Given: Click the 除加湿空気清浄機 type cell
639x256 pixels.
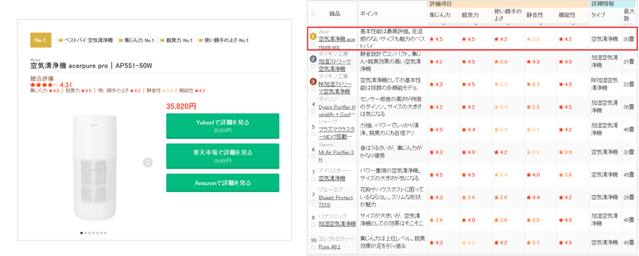Looking at the screenshot, I should 605,84.
